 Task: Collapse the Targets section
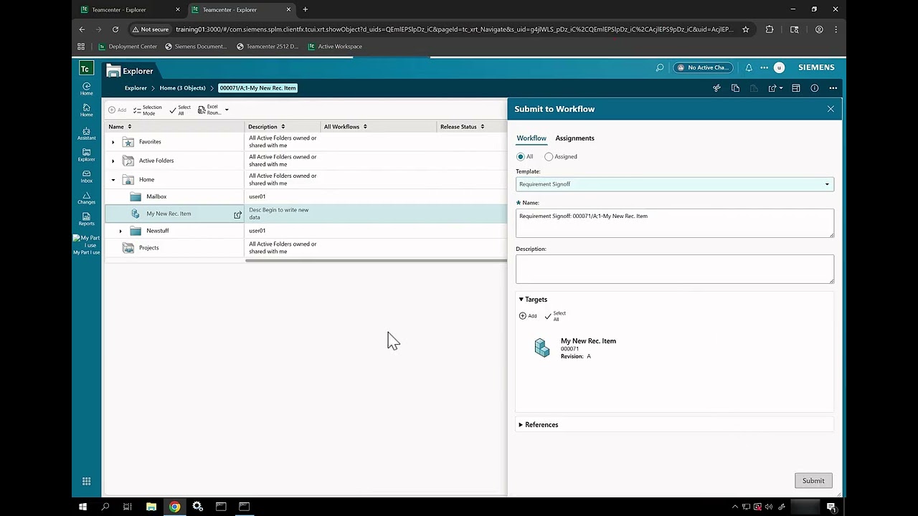[521, 300]
